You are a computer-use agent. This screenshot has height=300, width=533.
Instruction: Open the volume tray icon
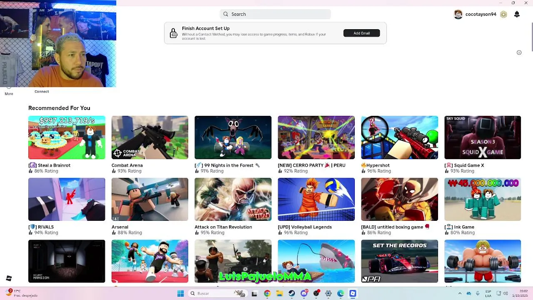(505, 293)
